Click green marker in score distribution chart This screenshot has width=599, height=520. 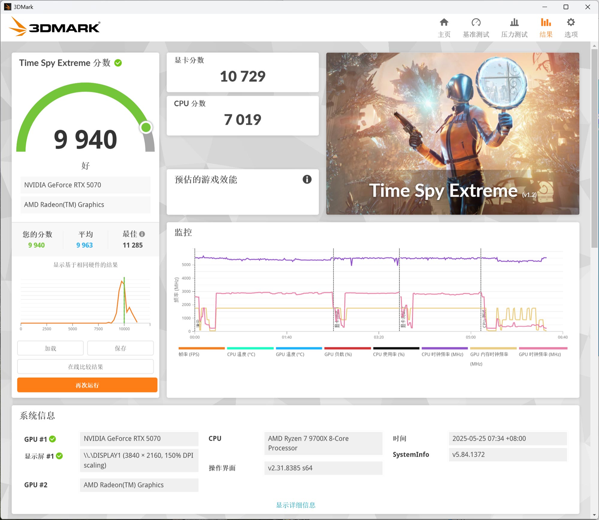pyautogui.click(x=124, y=300)
